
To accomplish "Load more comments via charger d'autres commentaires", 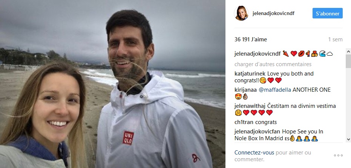I will tap(273, 64).
